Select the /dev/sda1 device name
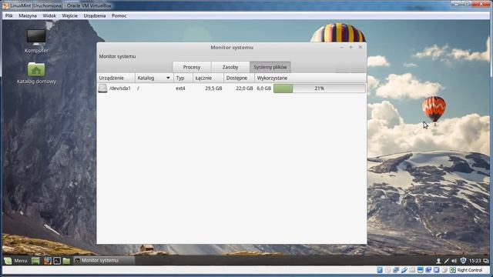Viewport: 493px width, 277px height. (120, 88)
